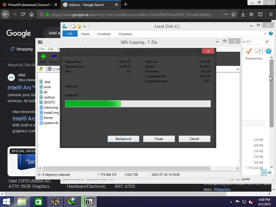Open Firefox library icon
276x207 pixels.
(252, 14)
